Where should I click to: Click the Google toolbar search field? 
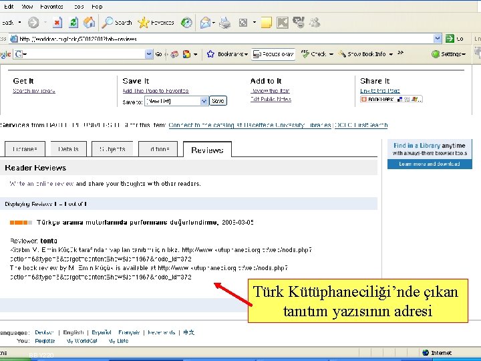(x=84, y=54)
